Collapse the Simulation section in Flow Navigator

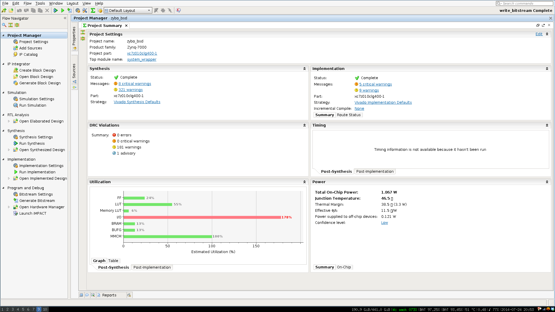pyautogui.click(x=3, y=93)
